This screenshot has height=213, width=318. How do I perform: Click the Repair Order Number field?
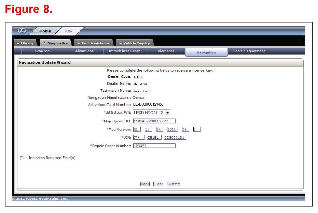[154, 146]
